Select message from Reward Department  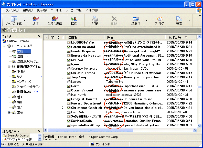point(120,103)
